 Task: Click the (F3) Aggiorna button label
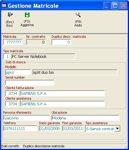[27, 23]
